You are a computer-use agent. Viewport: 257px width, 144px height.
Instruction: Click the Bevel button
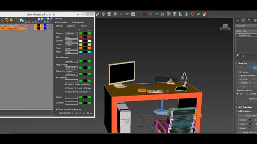click(x=243, y=124)
